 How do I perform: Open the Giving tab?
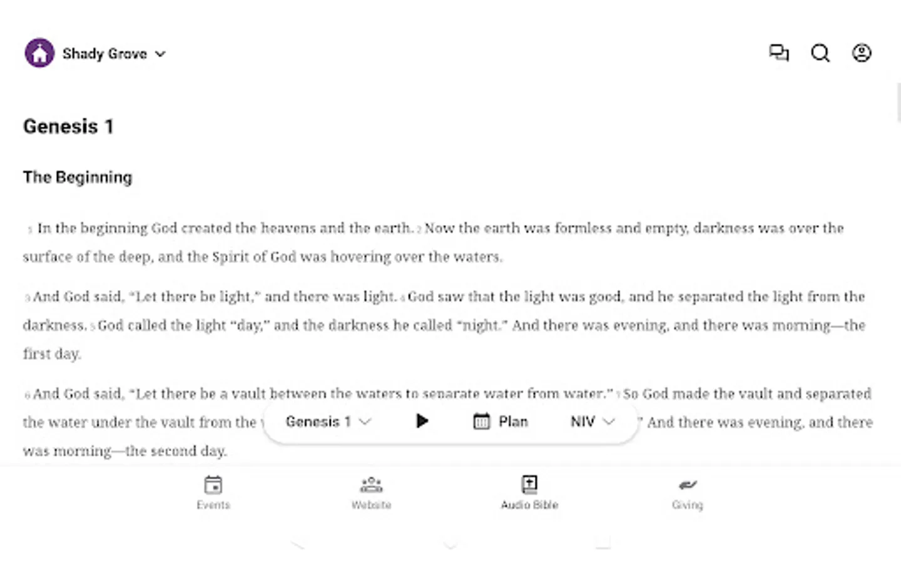tap(688, 493)
